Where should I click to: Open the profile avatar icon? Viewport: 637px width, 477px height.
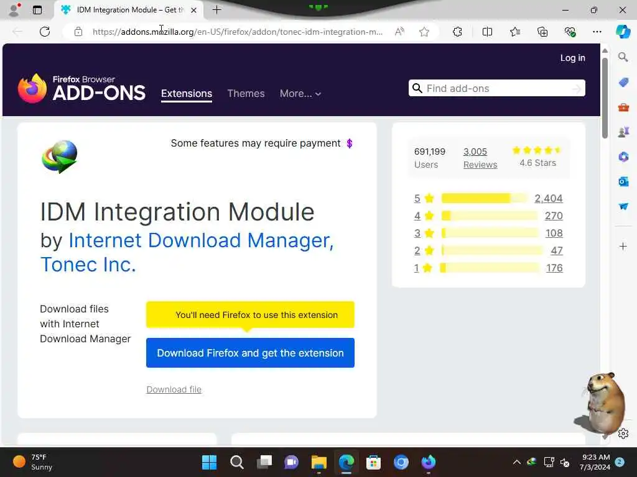[14, 10]
